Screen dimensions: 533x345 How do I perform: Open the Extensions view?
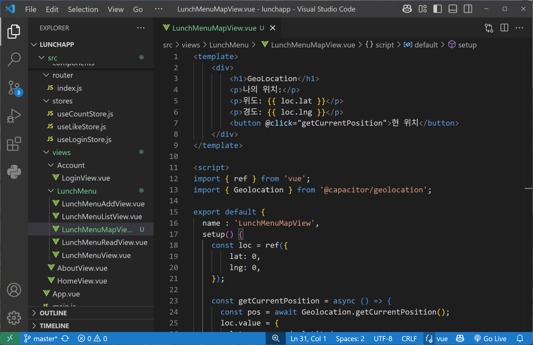click(x=14, y=144)
